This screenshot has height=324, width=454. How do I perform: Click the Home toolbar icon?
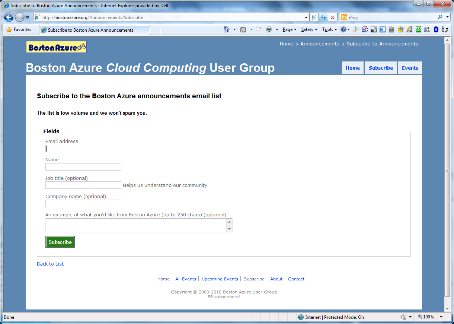pos(226,29)
